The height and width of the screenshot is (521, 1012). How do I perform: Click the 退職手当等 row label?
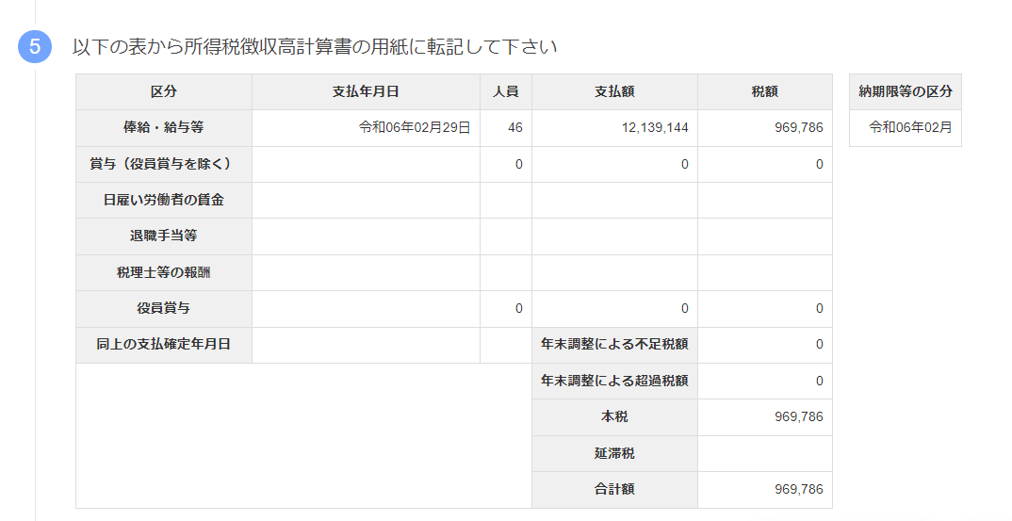click(x=164, y=236)
